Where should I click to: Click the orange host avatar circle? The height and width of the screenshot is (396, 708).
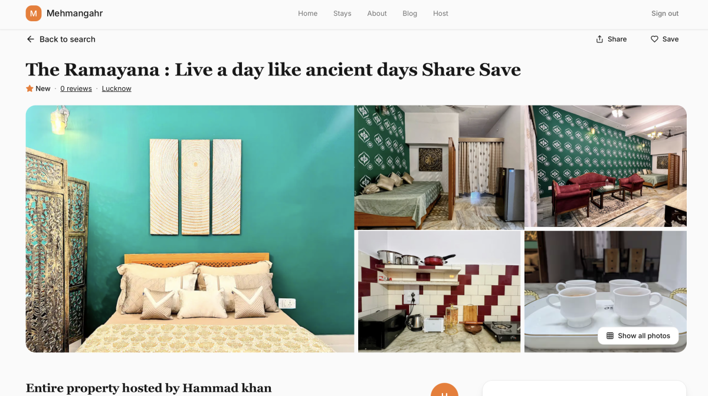(444, 390)
